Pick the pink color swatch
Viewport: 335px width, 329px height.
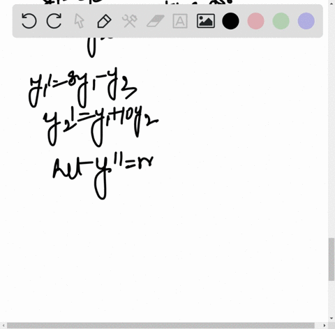coord(256,21)
